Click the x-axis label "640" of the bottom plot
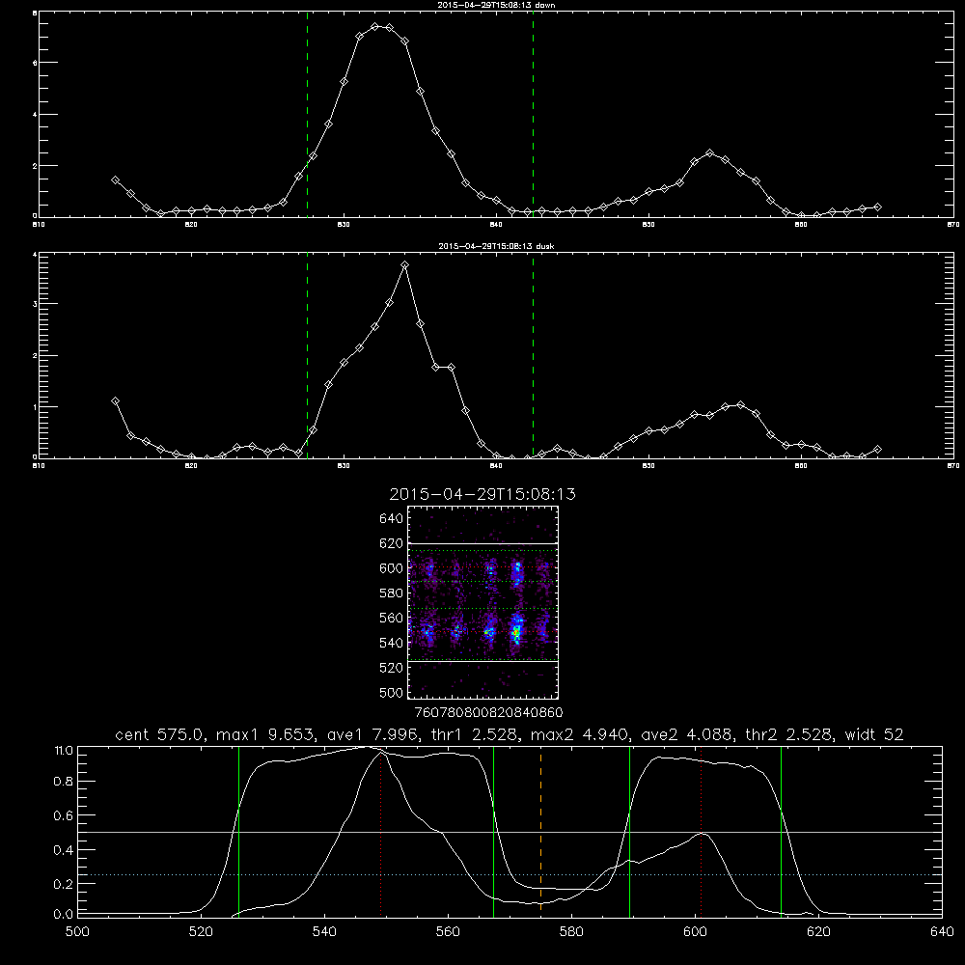This screenshot has height=965, width=965. tap(942, 932)
